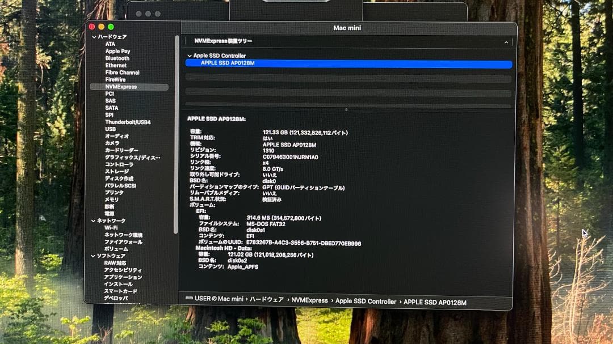Select アプリケーション in the sidebar
The image size is (613, 344).
pyautogui.click(x=123, y=277)
